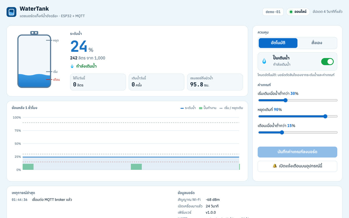The height and width of the screenshot is (218, 349).
Task: Switch to the อัตโนมัติ mode tab
Action: click(278, 43)
